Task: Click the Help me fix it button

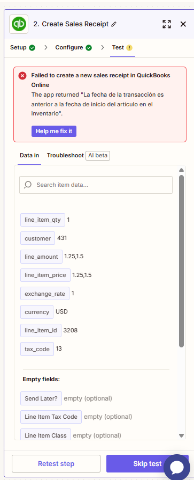Action: (x=54, y=131)
